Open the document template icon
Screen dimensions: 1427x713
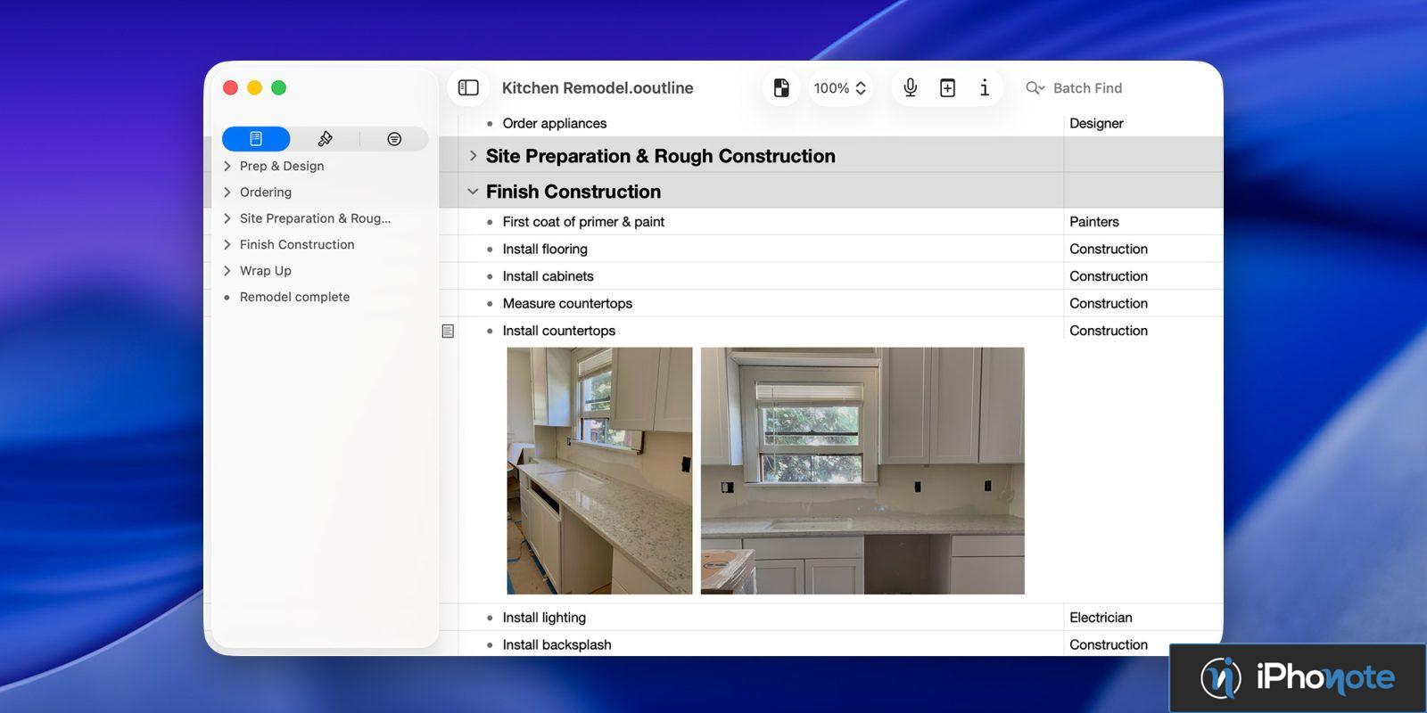click(781, 87)
